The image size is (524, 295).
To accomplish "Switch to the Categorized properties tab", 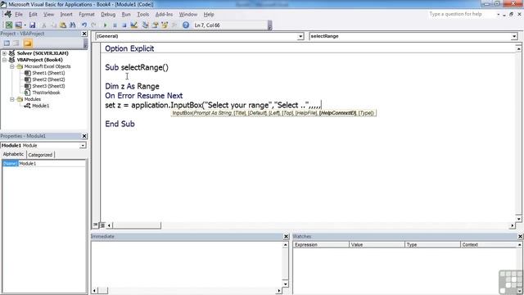I will [x=40, y=155].
